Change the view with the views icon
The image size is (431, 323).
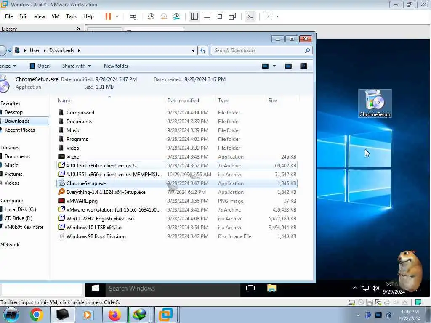coord(265,66)
